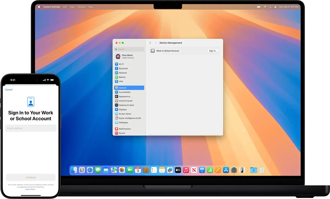
Task: Open Bluetooth settings in the sidebar
Action: (x=129, y=69)
